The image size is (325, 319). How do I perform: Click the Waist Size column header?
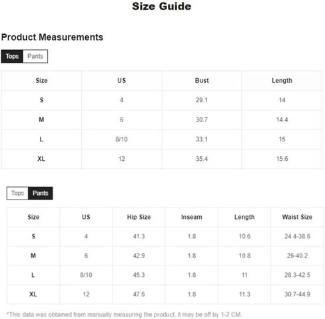(297, 217)
